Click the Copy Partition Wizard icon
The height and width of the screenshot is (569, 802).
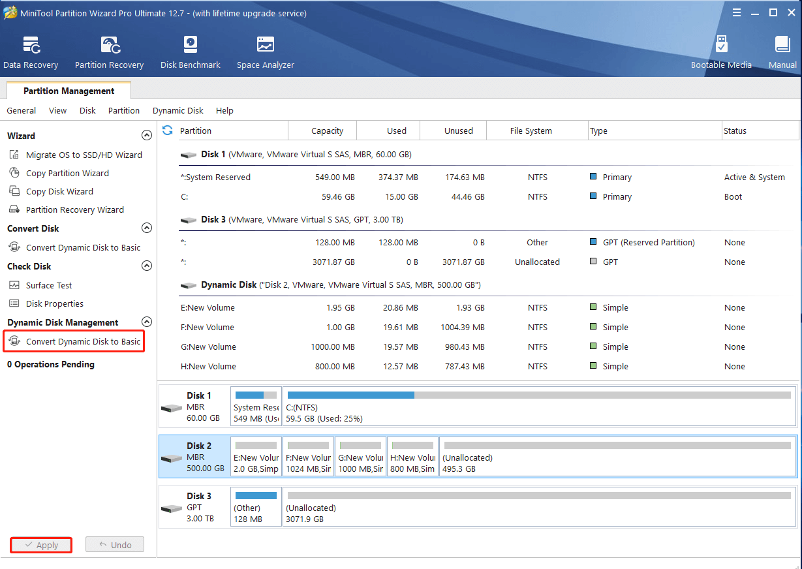[14, 173]
